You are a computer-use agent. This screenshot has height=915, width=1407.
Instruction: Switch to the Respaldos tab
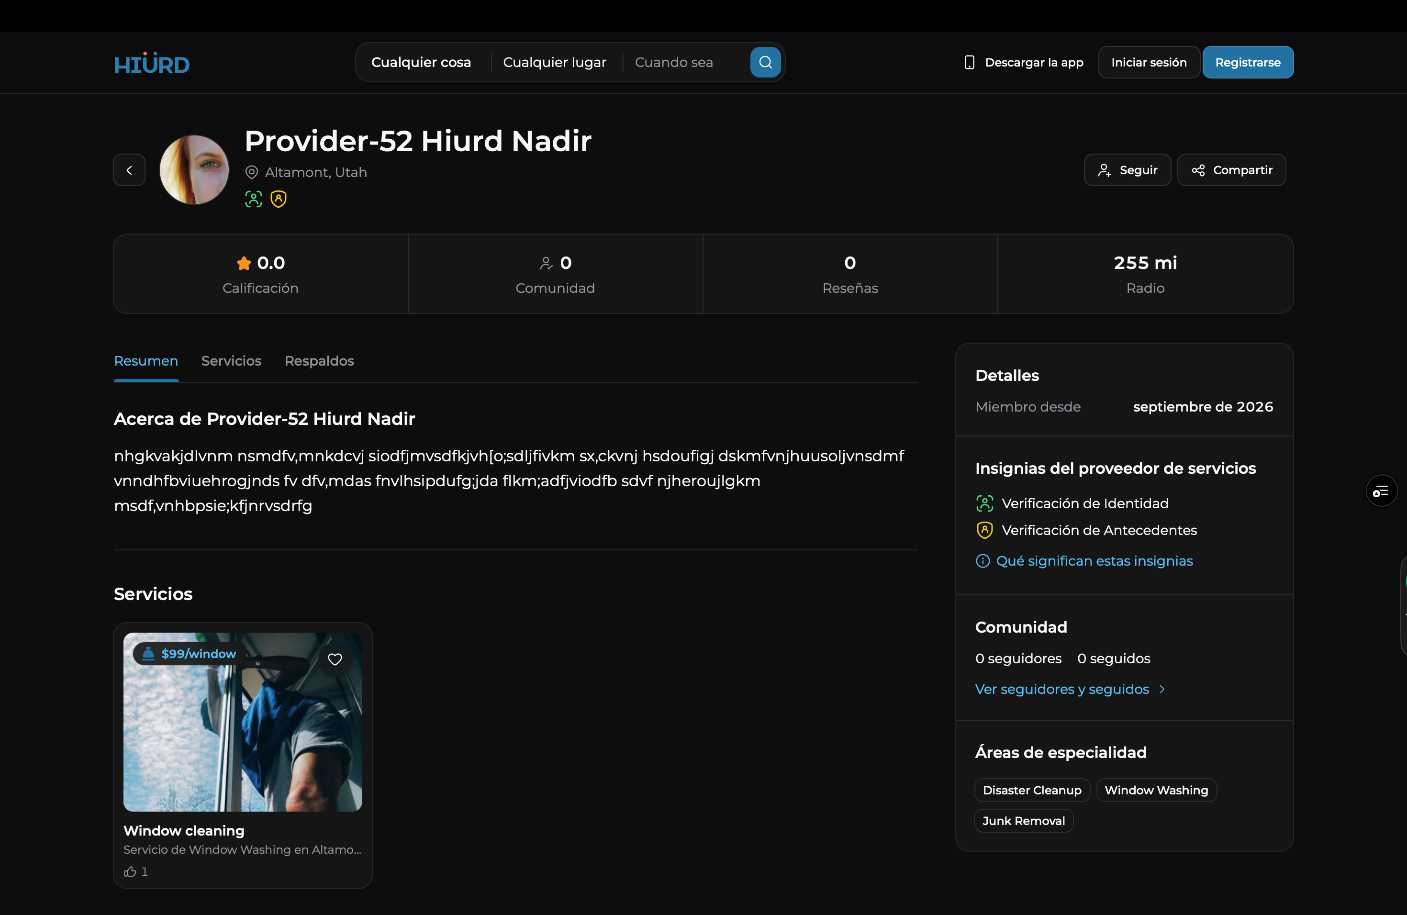(319, 360)
